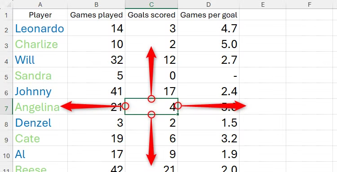Viewport: 337px width, 172px height.
Task: Click column F header
Action: [x=309, y=4]
